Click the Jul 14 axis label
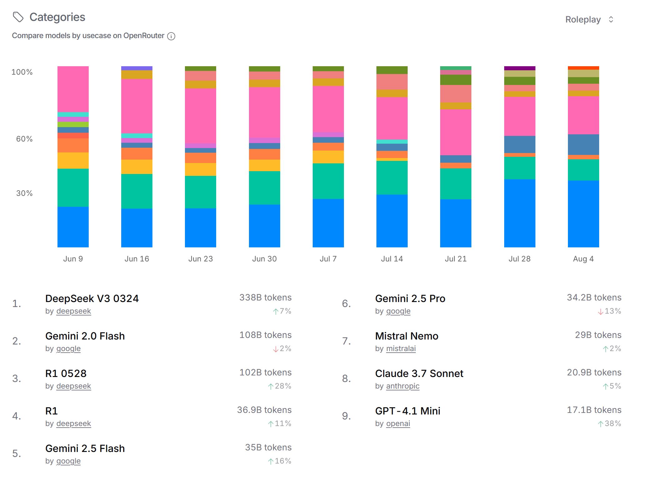 point(392,259)
